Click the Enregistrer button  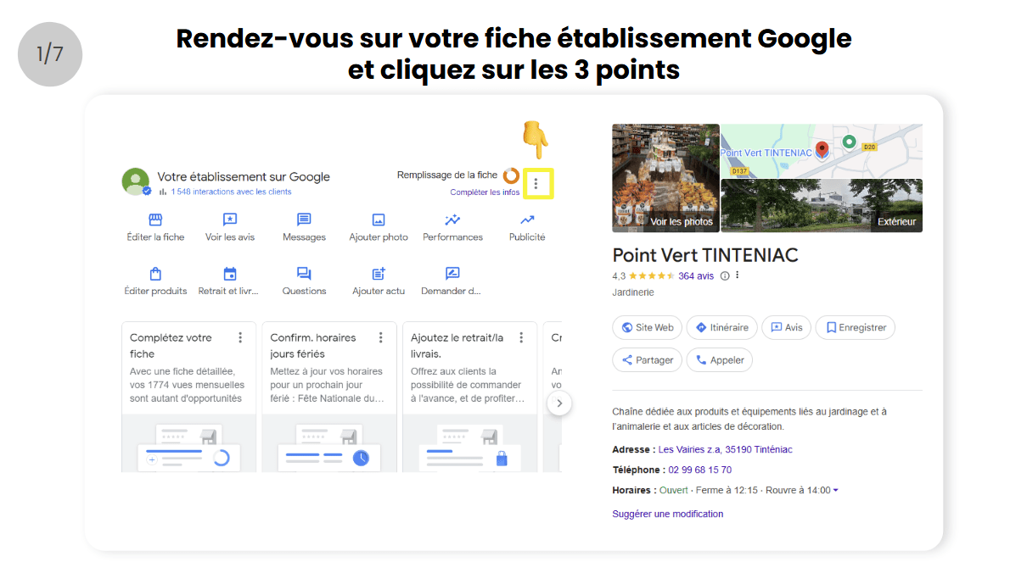click(856, 327)
